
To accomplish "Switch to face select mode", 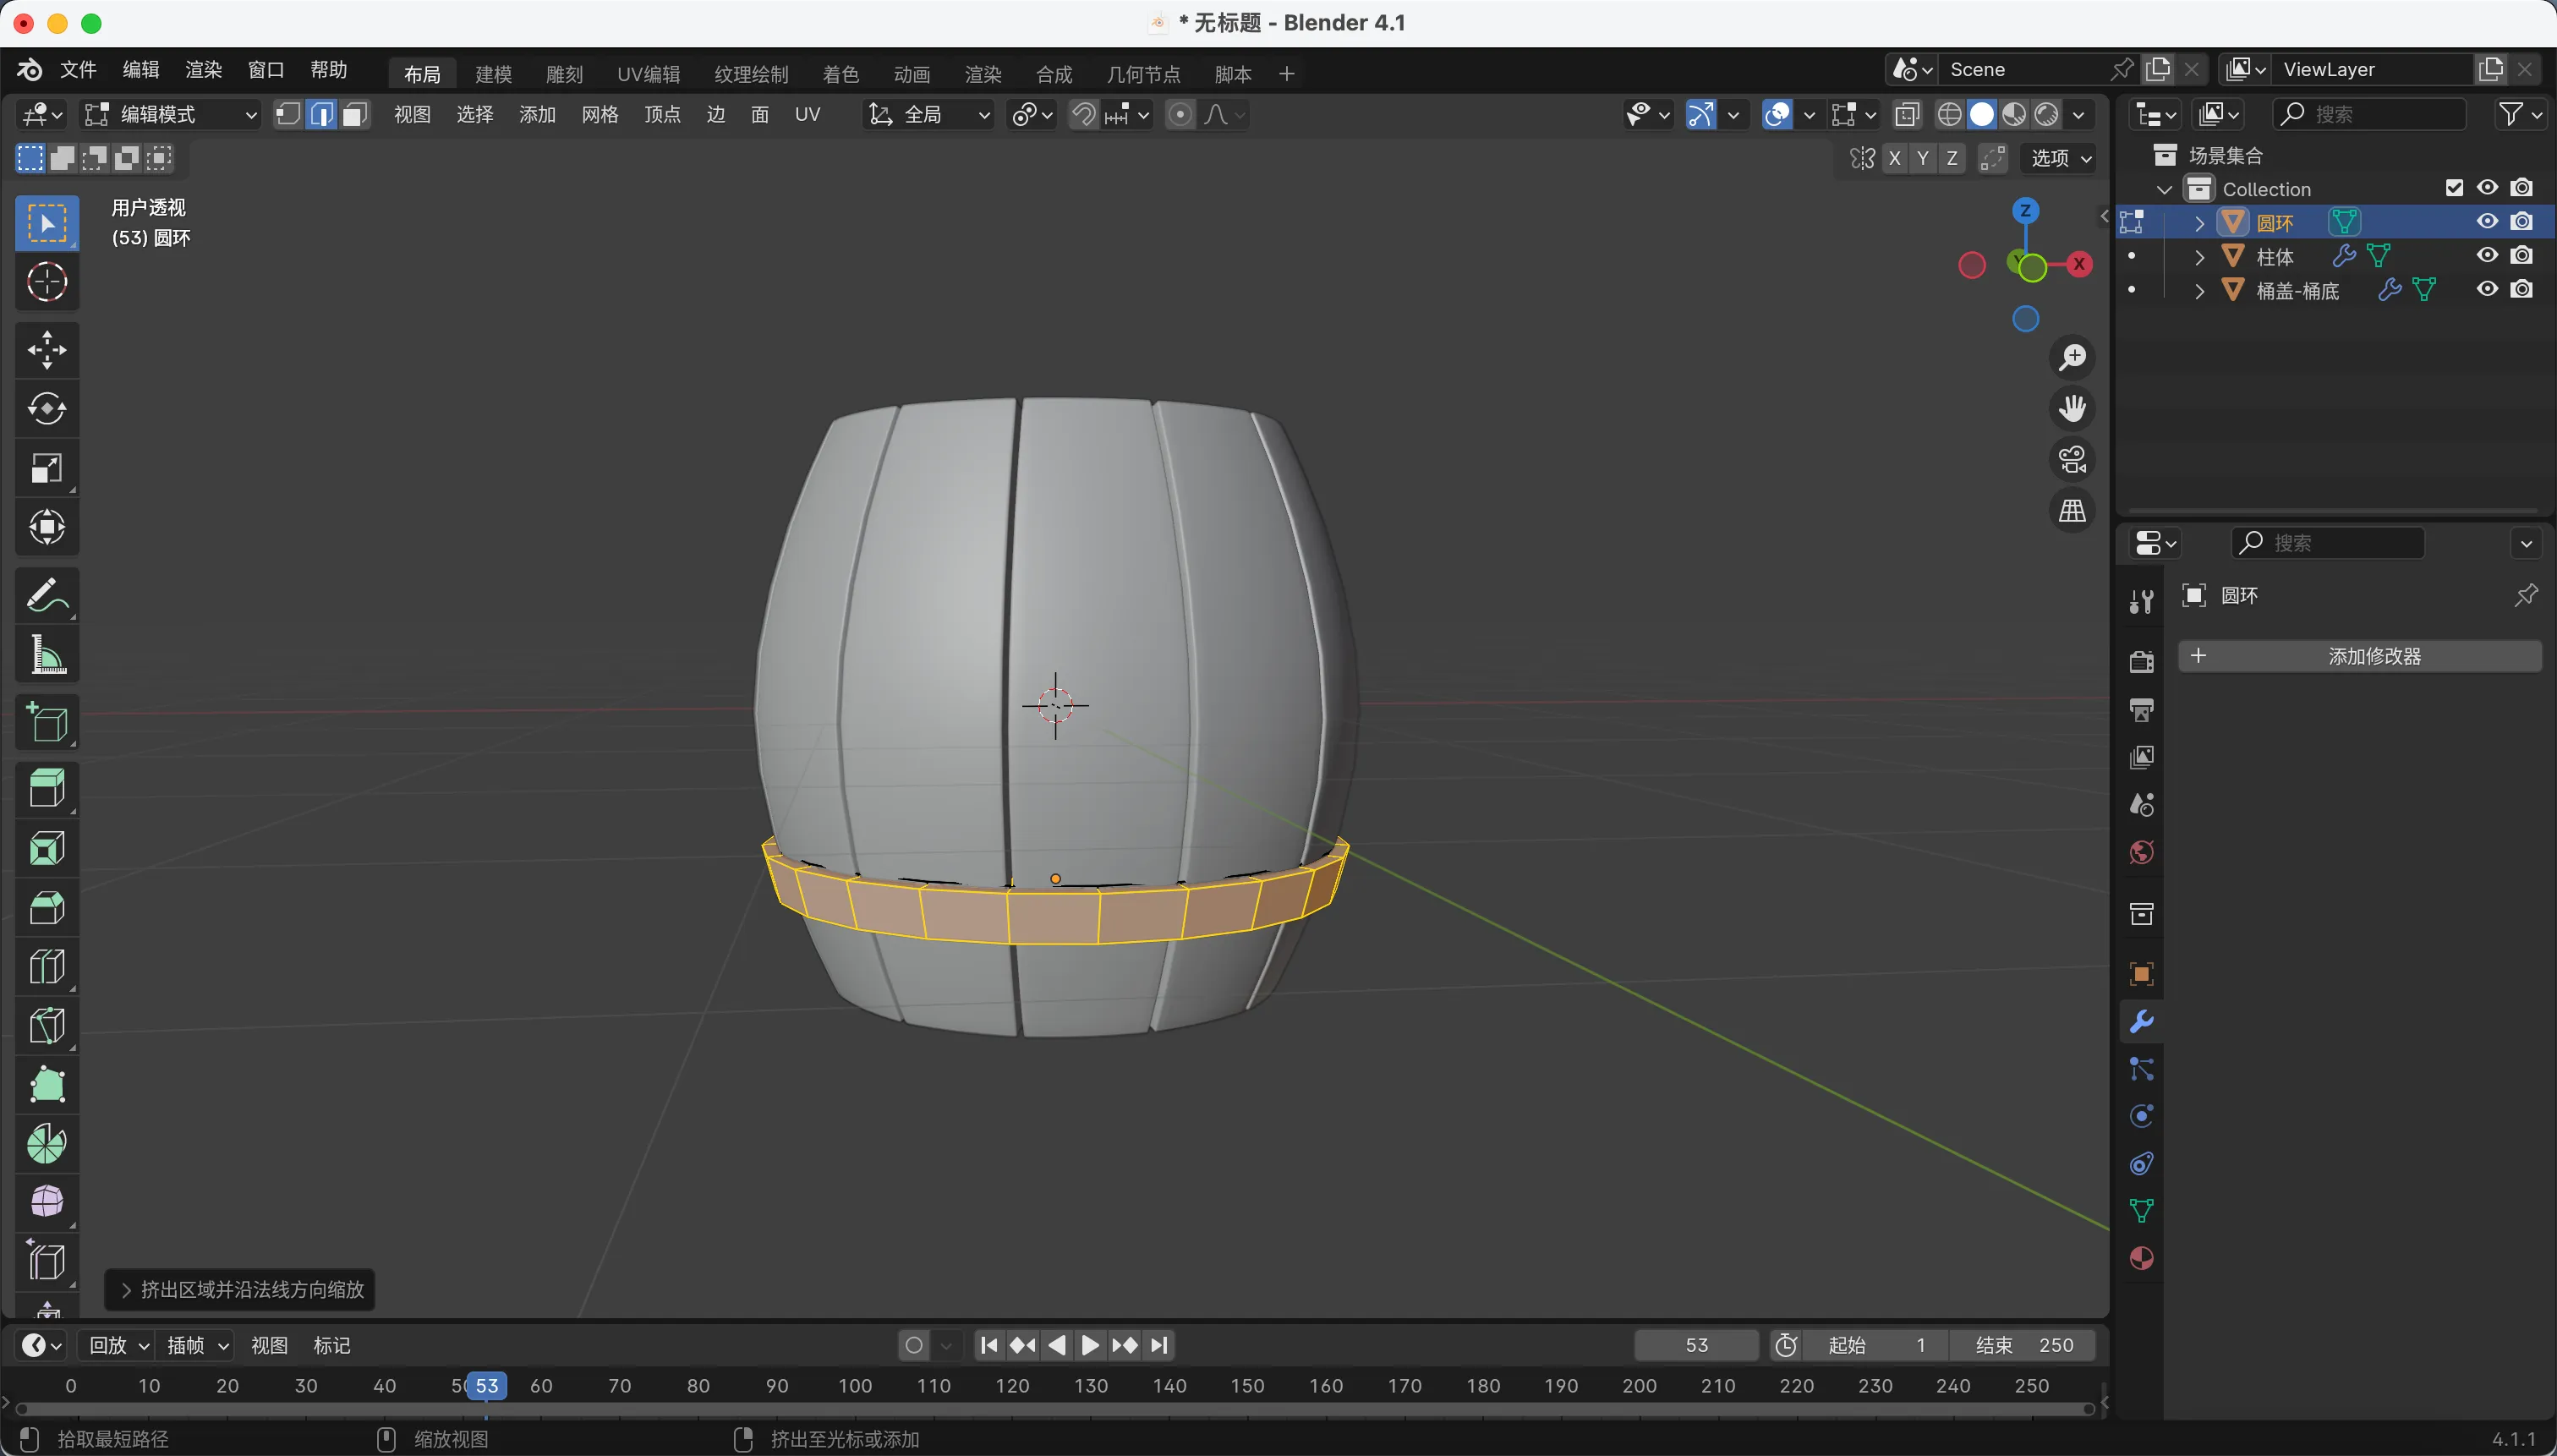I will (x=354, y=115).
